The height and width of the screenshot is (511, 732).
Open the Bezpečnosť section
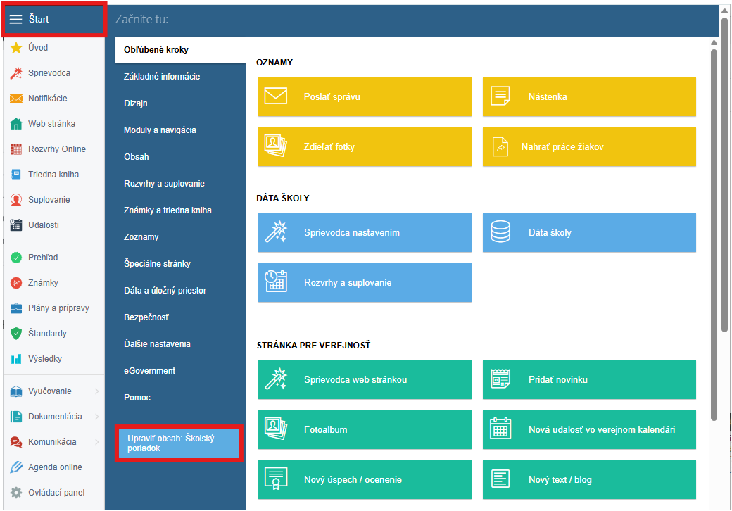pos(180,317)
